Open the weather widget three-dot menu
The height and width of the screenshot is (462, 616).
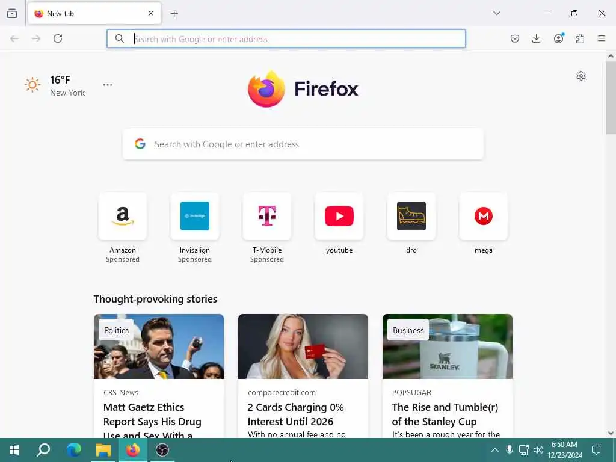click(x=108, y=85)
